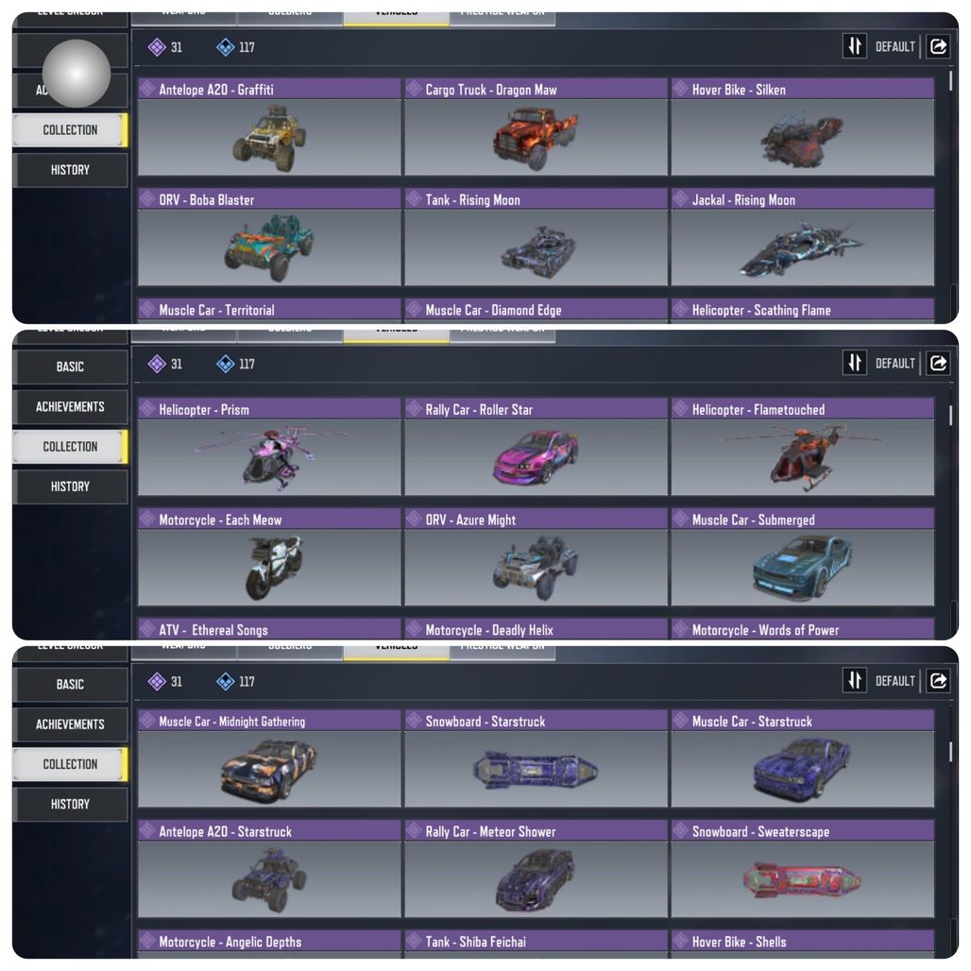Expand DEFAULT sort option in bottom panel
The width and height of the screenshot is (971, 971).
[894, 681]
